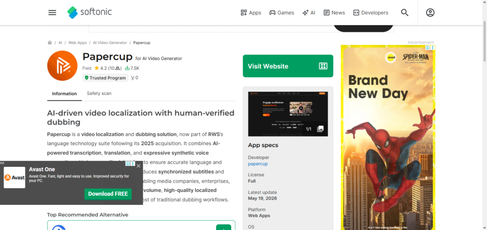Click the search magnifier icon
Screen dimensions: 487x230
(404, 13)
